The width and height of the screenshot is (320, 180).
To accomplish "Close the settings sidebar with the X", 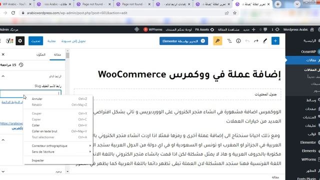I will [3, 54].
